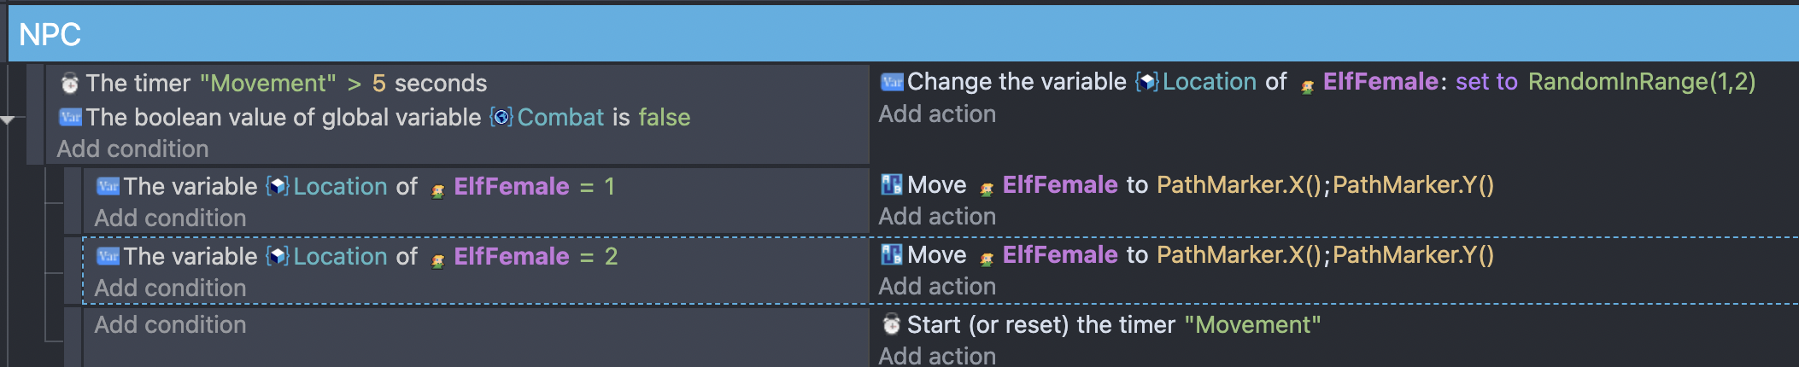Click Add condition under Location = 1
1799x367 pixels.
170,218
